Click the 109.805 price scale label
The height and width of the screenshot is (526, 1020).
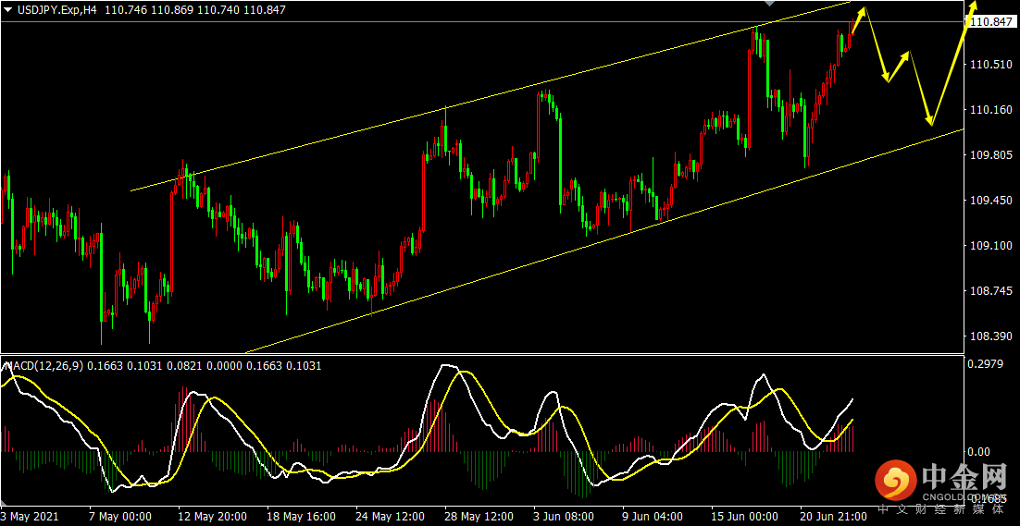pyautogui.click(x=990, y=155)
